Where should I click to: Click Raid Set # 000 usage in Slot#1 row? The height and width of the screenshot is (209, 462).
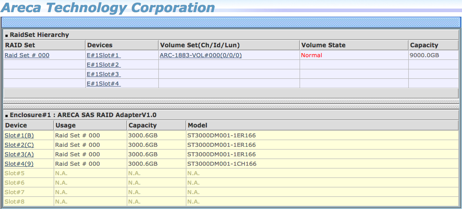[x=78, y=136]
